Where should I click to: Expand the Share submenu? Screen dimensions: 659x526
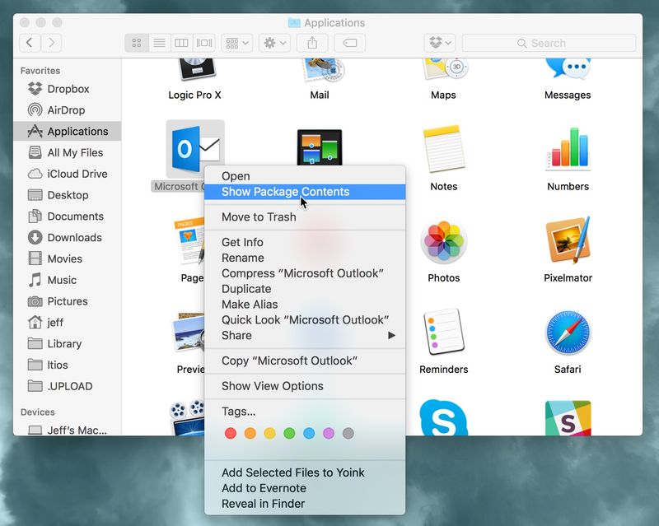(x=305, y=335)
